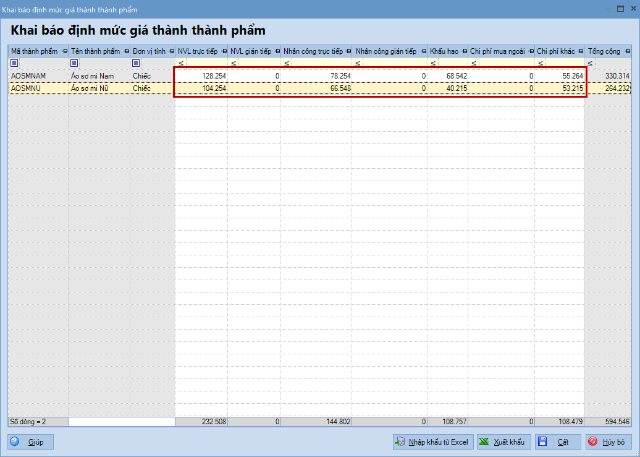640x457 pixels.
Task: Pin the Chi phí mua ngoài column
Action: coord(531,51)
